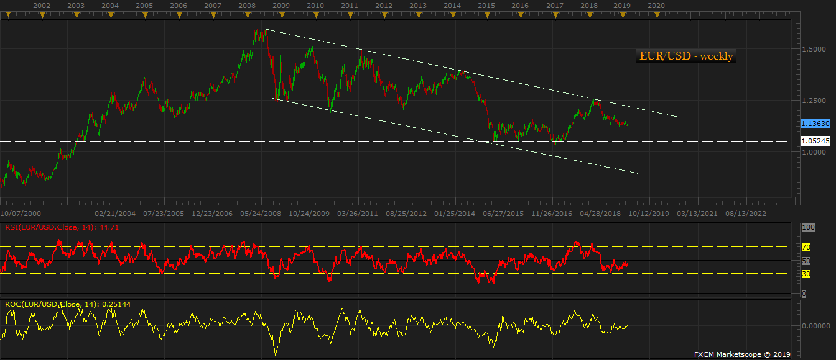Click the orange marker under year 2007
Viewport: 836px width, 360px height.
pos(213,14)
